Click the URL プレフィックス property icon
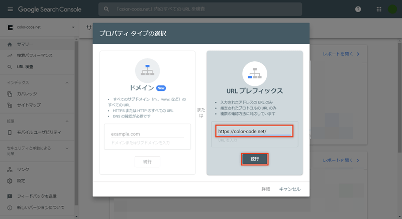 tap(255, 73)
